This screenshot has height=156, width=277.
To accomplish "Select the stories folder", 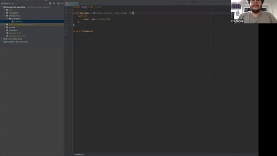I will pyautogui.click(x=12, y=27).
